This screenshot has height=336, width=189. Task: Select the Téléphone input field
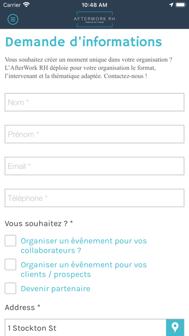(x=94, y=198)
